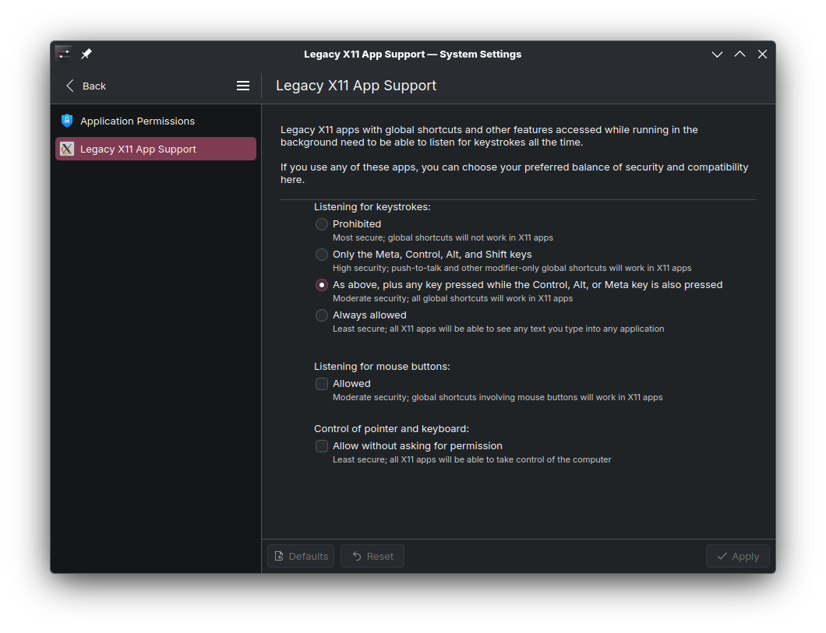This screenshot has height=633, width=826.
Task: Click the 'Control of pointer and keyboard:' label
Action: click(391, 429)
